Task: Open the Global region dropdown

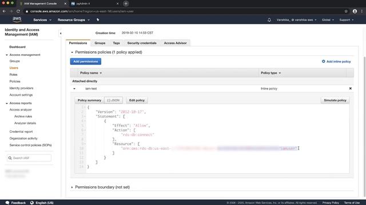Action: coord(328,20)
